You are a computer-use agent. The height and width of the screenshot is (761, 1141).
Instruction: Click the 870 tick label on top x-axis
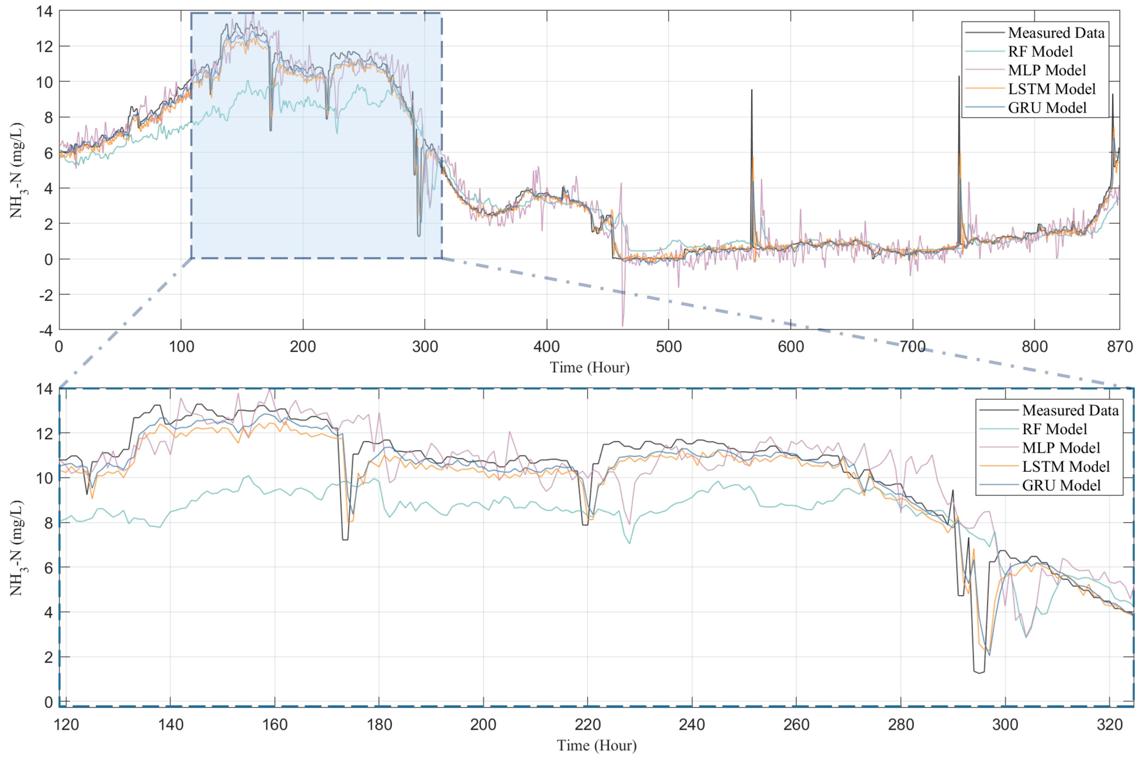1120,347
